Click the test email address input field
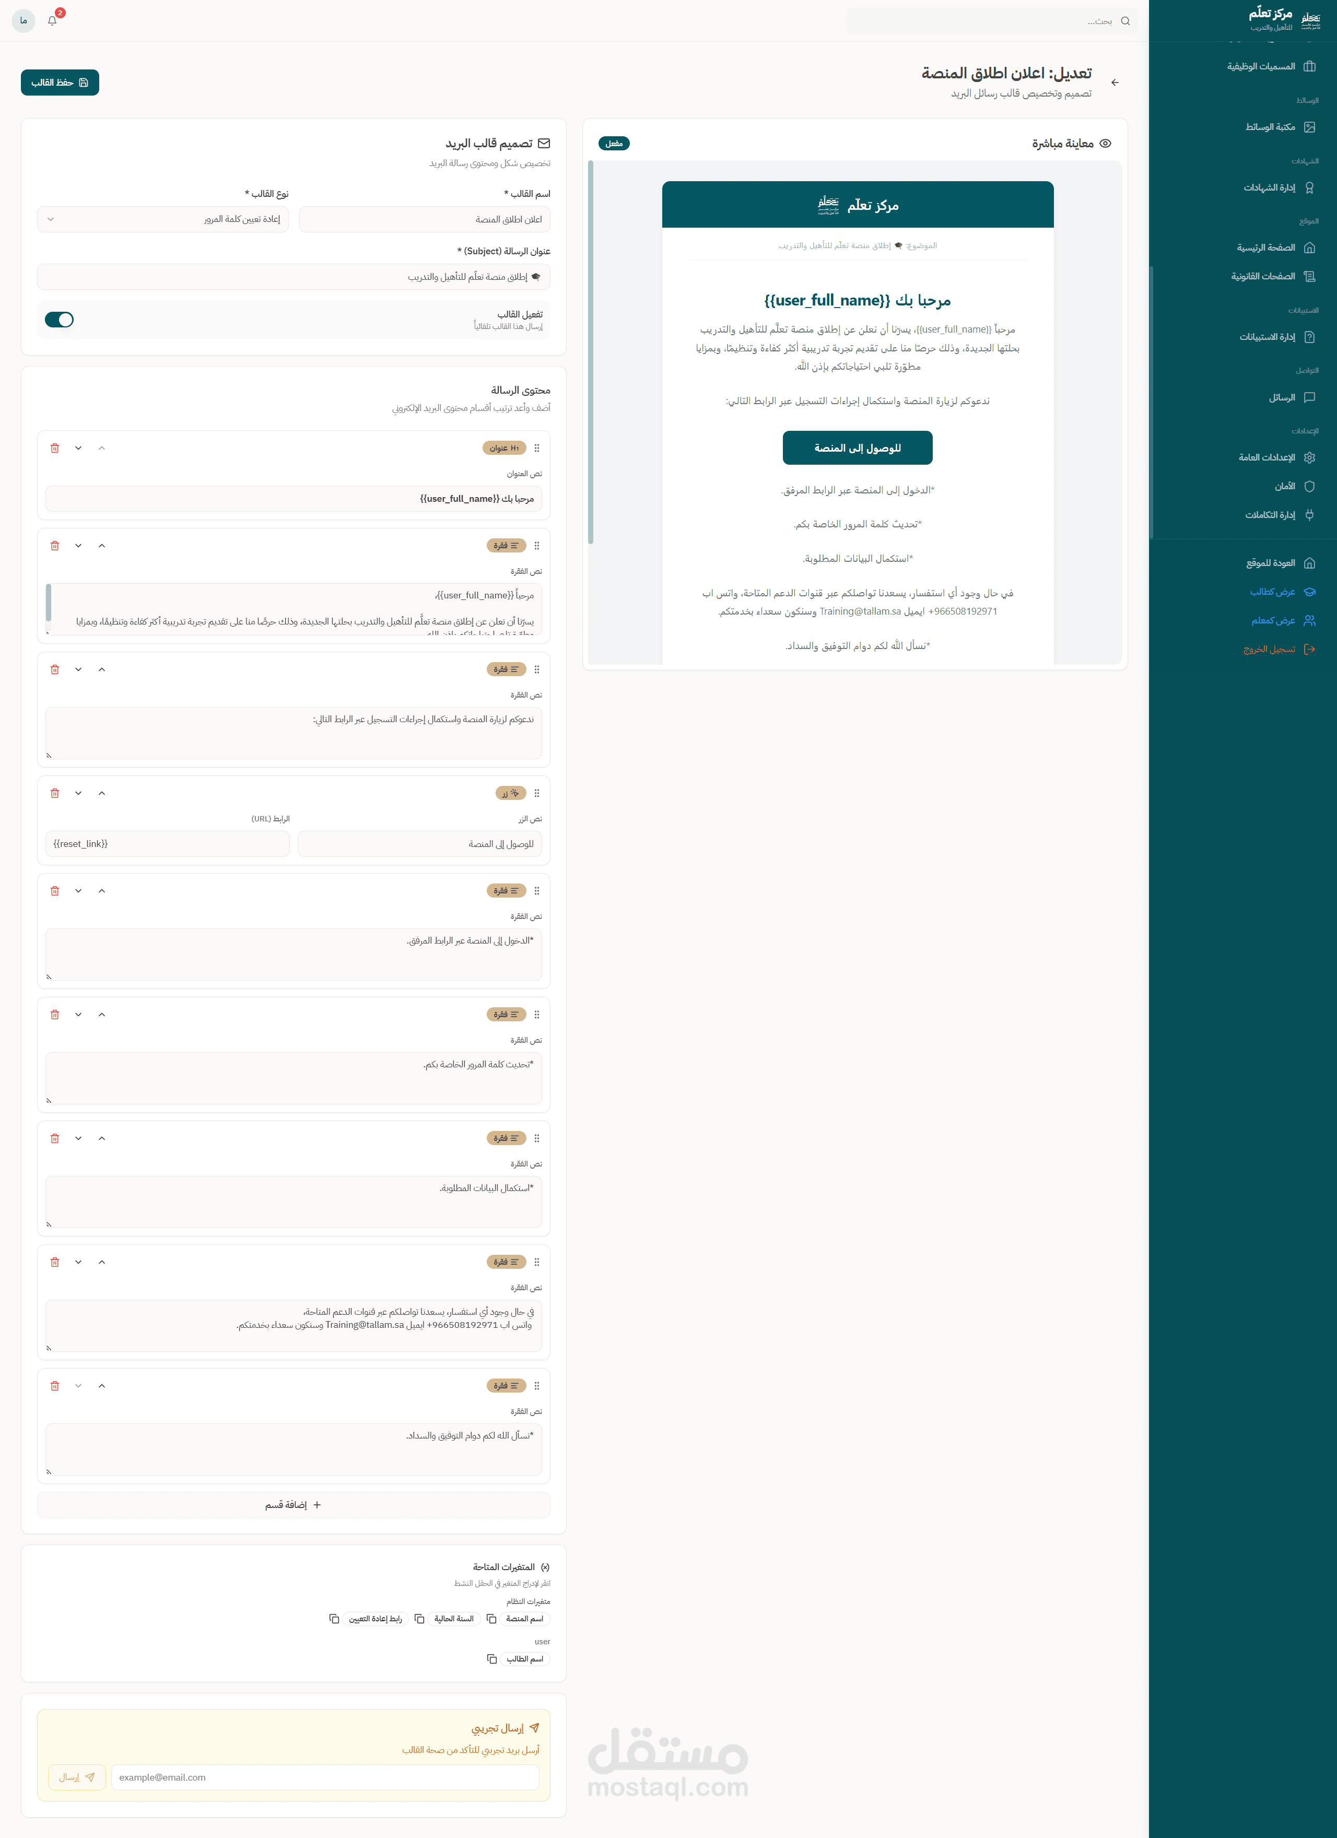The height and width of the screenshot is (1838, 1337). 324,1777
